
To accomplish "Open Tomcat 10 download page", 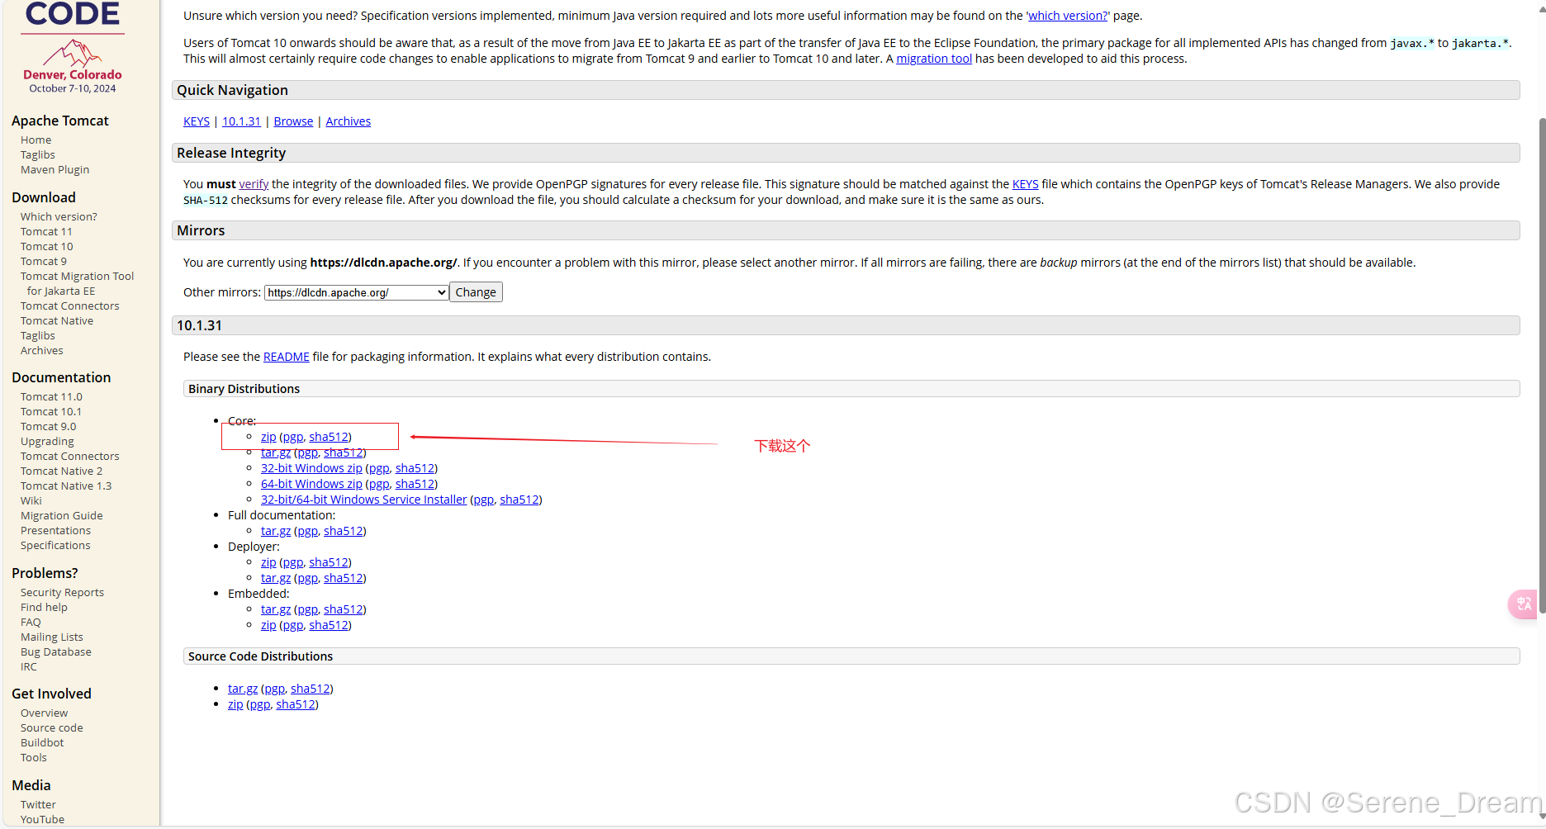I will (x=46, y=247).
